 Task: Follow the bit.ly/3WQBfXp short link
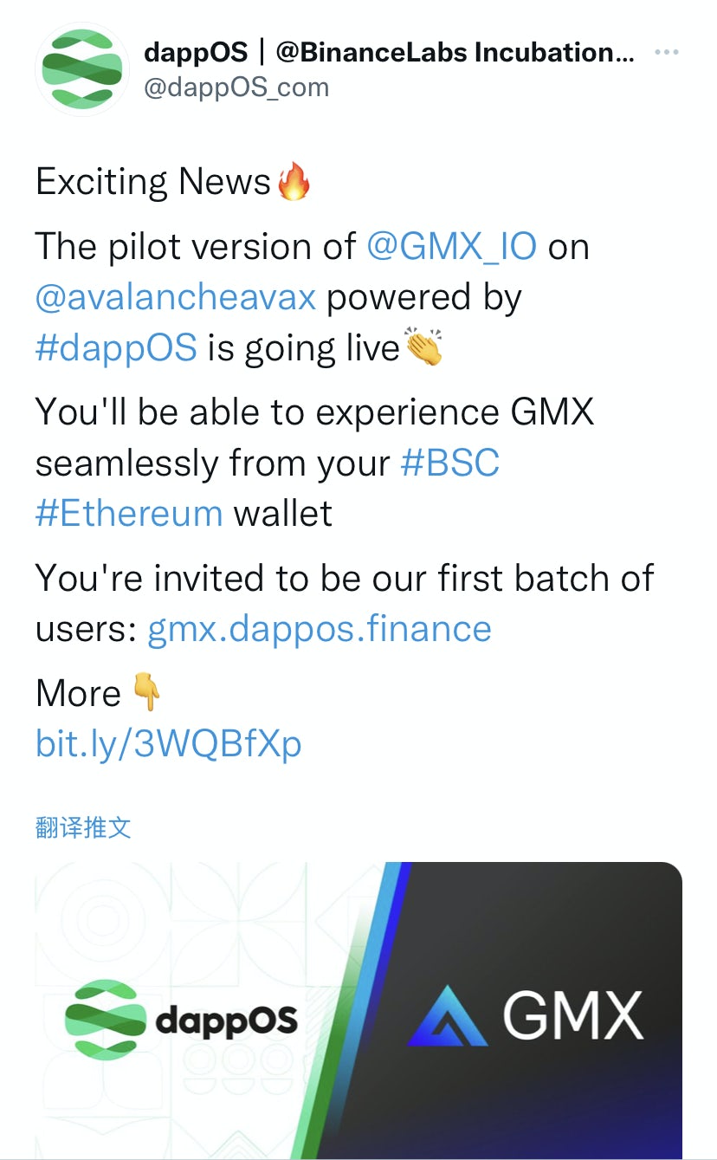point(169,743)
